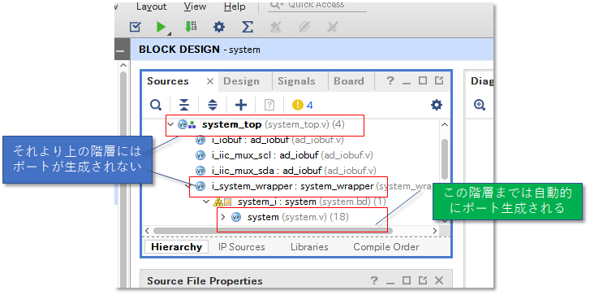Screen dimensions: 590x295
Task: Click the validate design checkmark toolbar icon
Action: 136,27
